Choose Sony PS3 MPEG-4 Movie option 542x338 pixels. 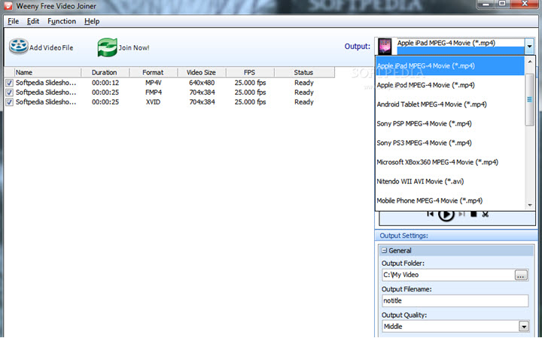[450, 143]
